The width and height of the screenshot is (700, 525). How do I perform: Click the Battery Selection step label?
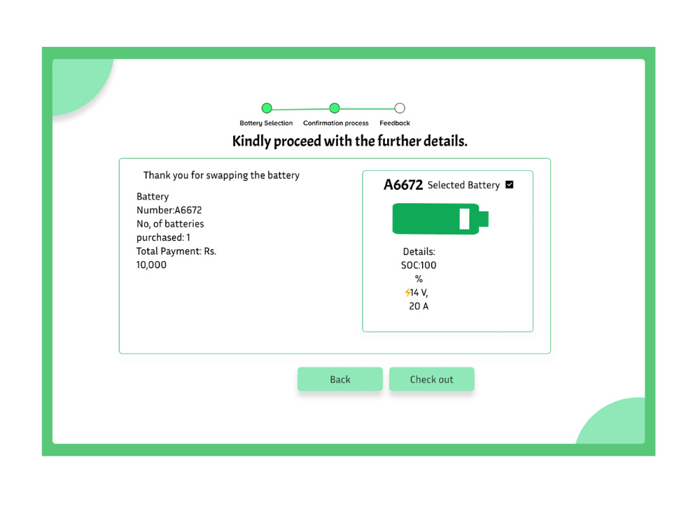(266, 122)
